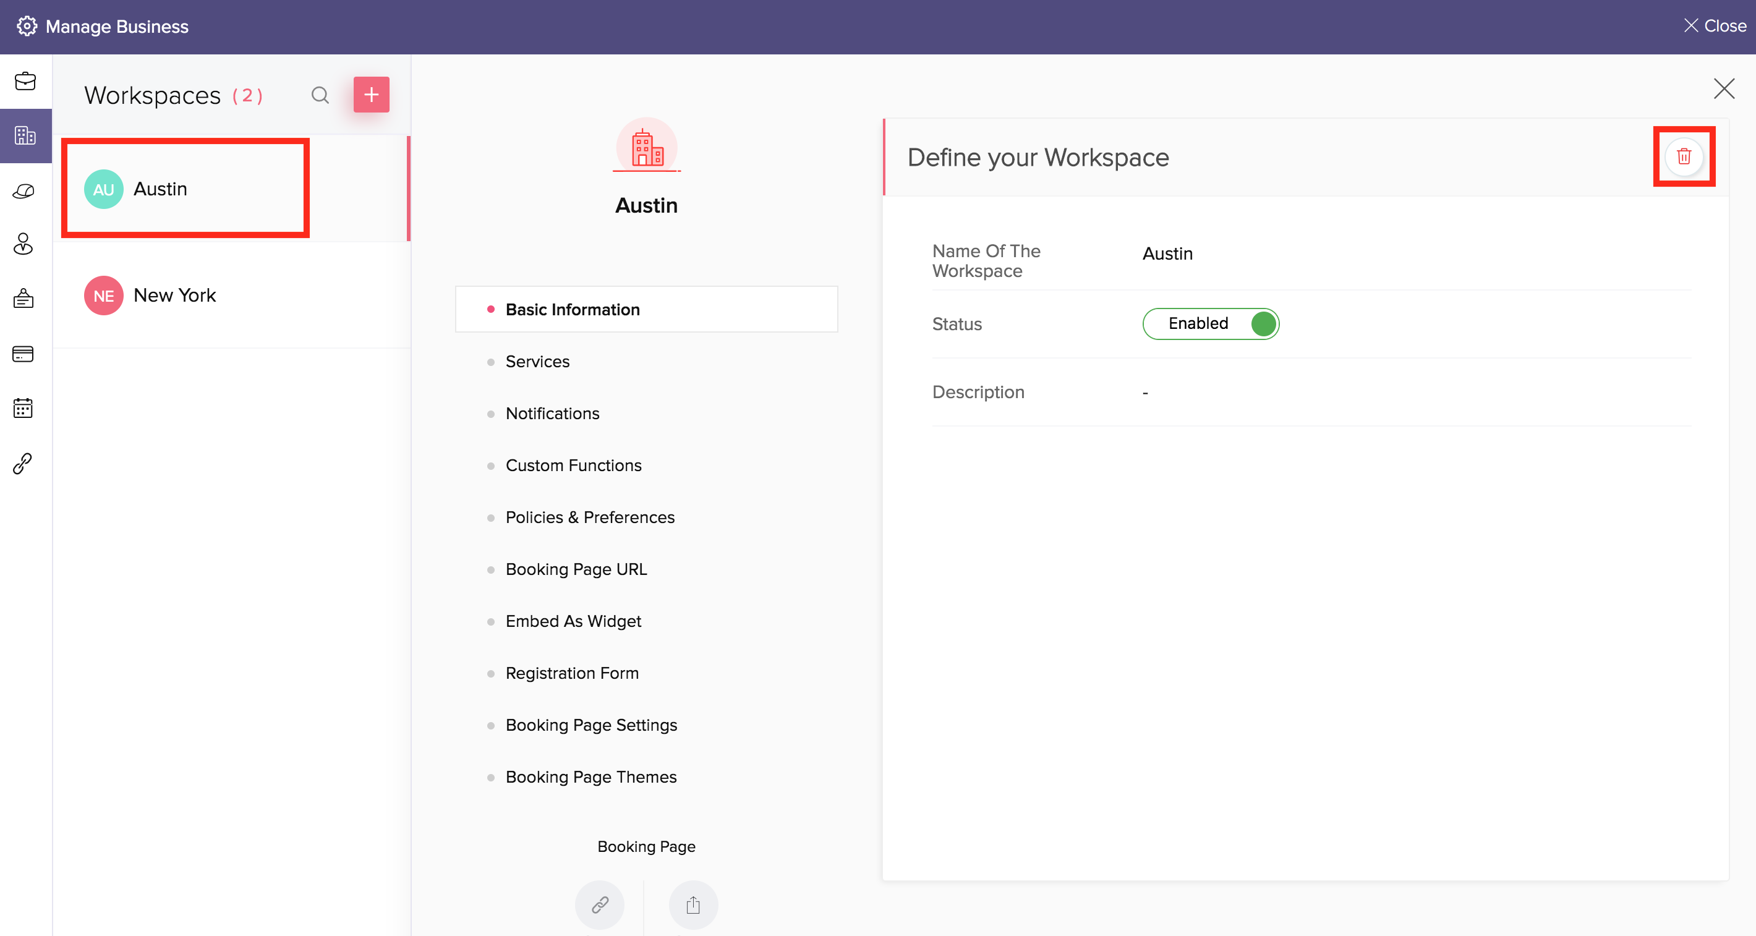Screen dimensions: 1756x936
Task: Open the integrations link icon in sidebar
Action: (x=23, y=464)
